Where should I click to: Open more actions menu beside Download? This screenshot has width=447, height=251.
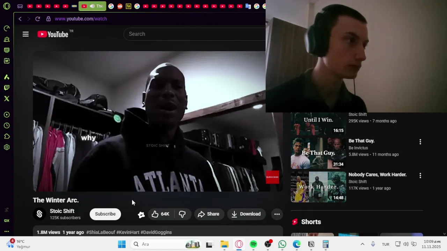coord(277,214)
